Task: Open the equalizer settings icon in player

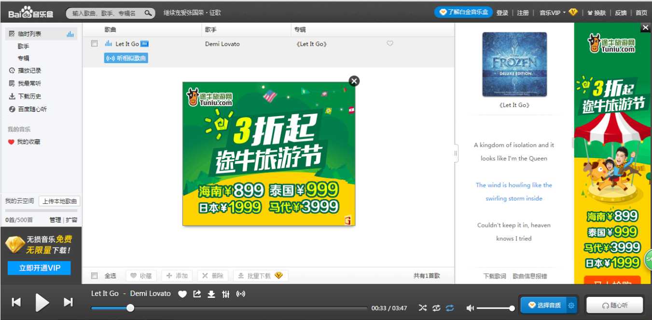Action: (x=226, y=294)
